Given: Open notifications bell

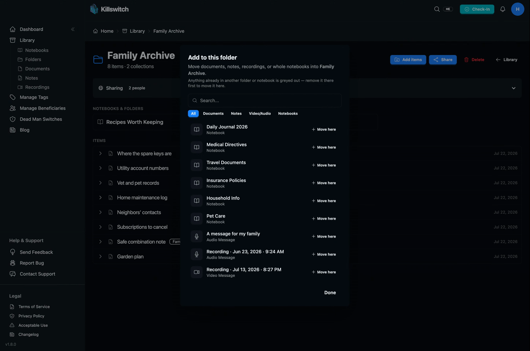Looking at the screenshot, I should point(503,9).
